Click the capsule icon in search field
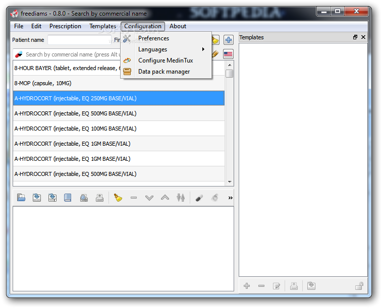 [19, 54]
